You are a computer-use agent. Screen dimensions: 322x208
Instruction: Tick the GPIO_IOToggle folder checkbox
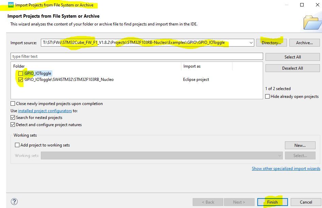click(20, 73)
